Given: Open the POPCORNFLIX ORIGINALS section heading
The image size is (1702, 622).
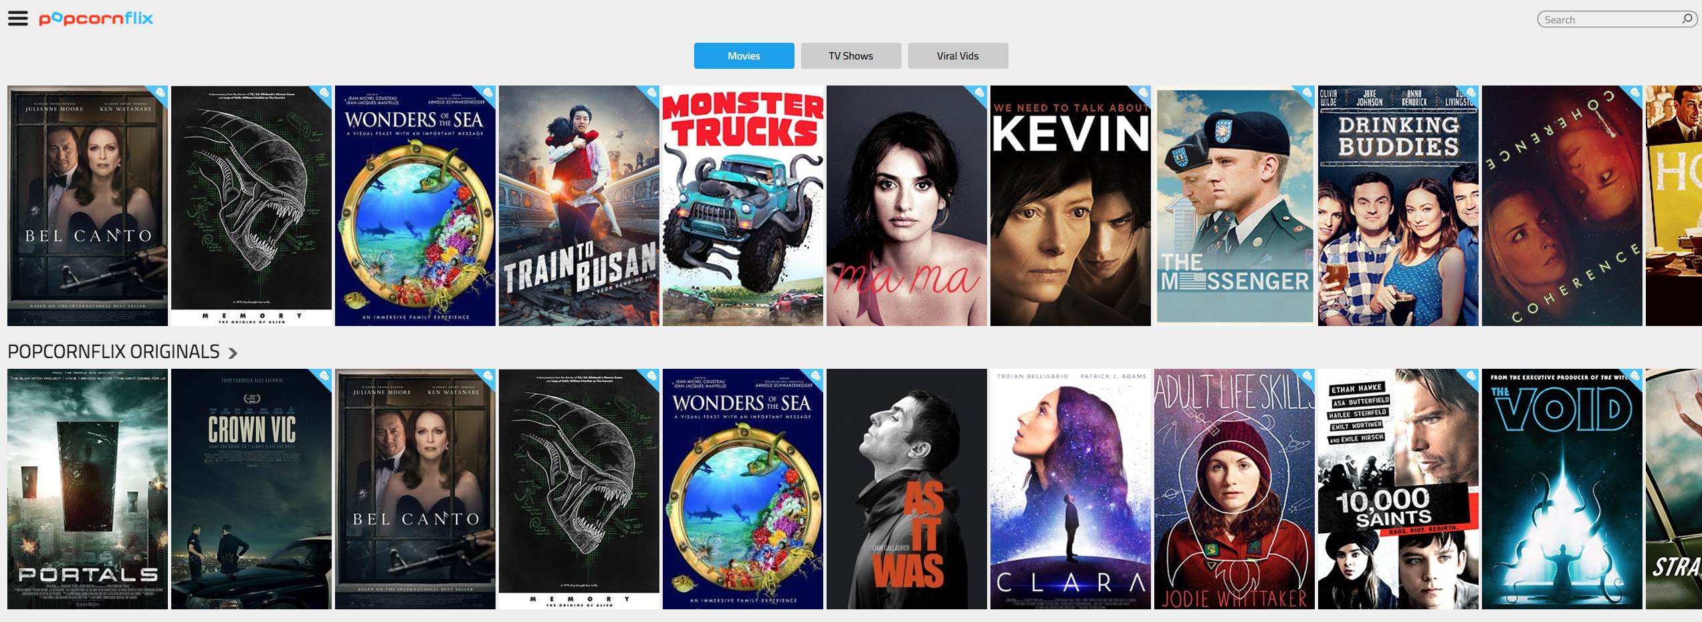Looking at the screenshot, I should (114, 351).
